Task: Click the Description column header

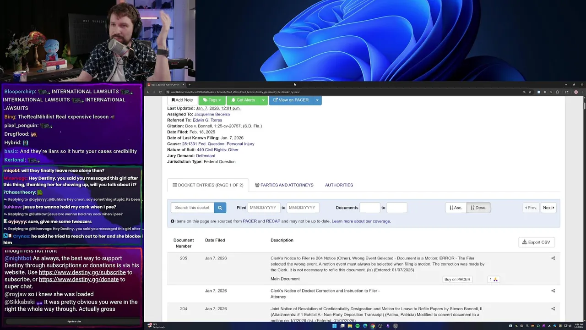Action: tap(282, 240)
